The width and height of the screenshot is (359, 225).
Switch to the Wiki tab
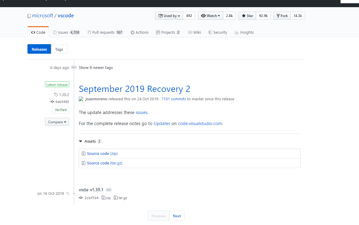(x=194, y=32)
